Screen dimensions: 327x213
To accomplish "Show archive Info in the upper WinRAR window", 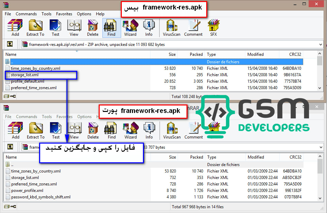I will [x=149, y=28].
